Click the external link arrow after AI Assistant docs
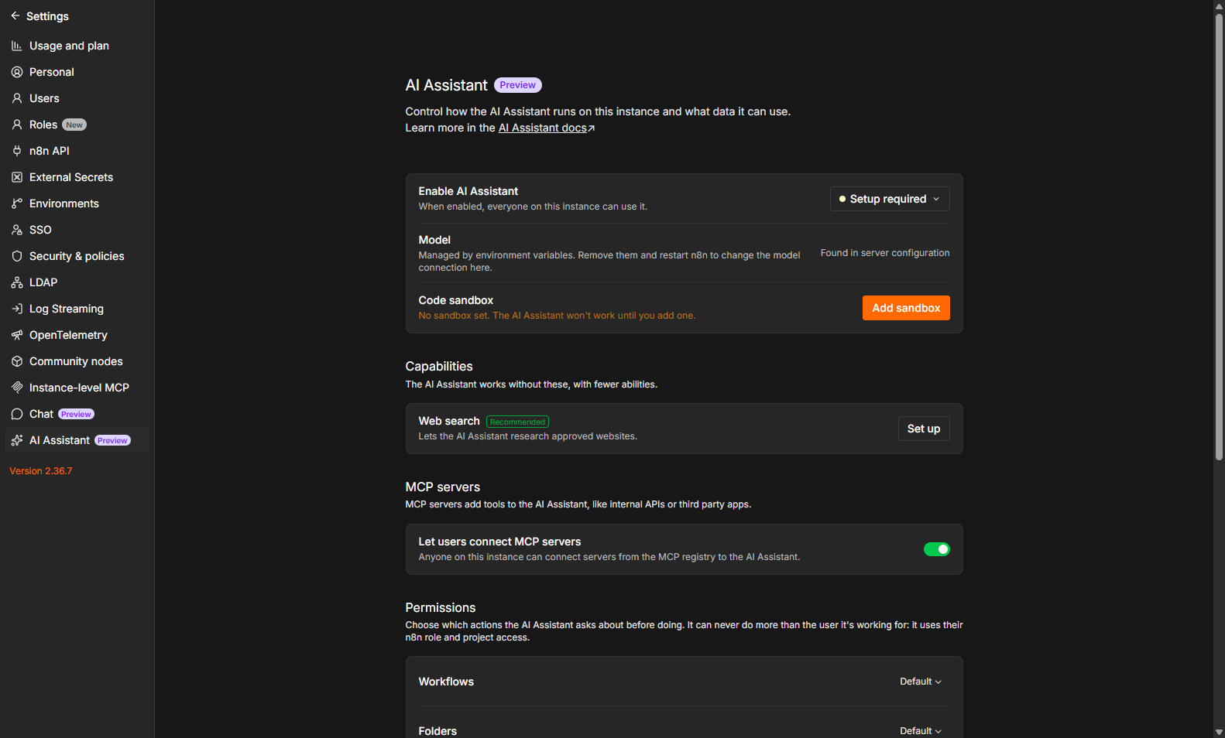This screenshot has width=1225, height=738. pyautogui.click(x=592, y=128)
